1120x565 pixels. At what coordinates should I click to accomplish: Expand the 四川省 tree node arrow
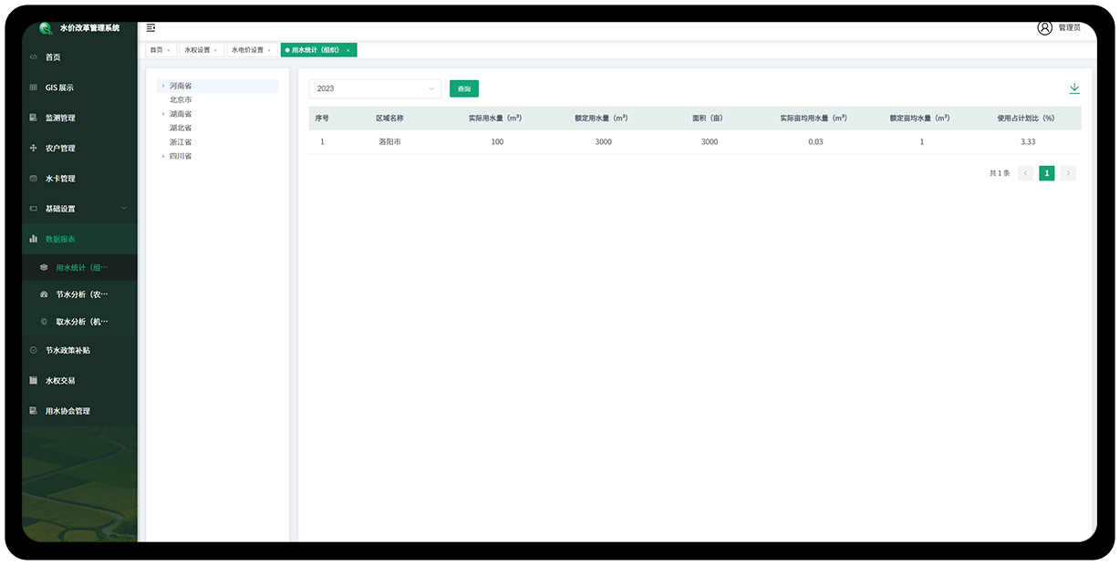tap(163, 157)
